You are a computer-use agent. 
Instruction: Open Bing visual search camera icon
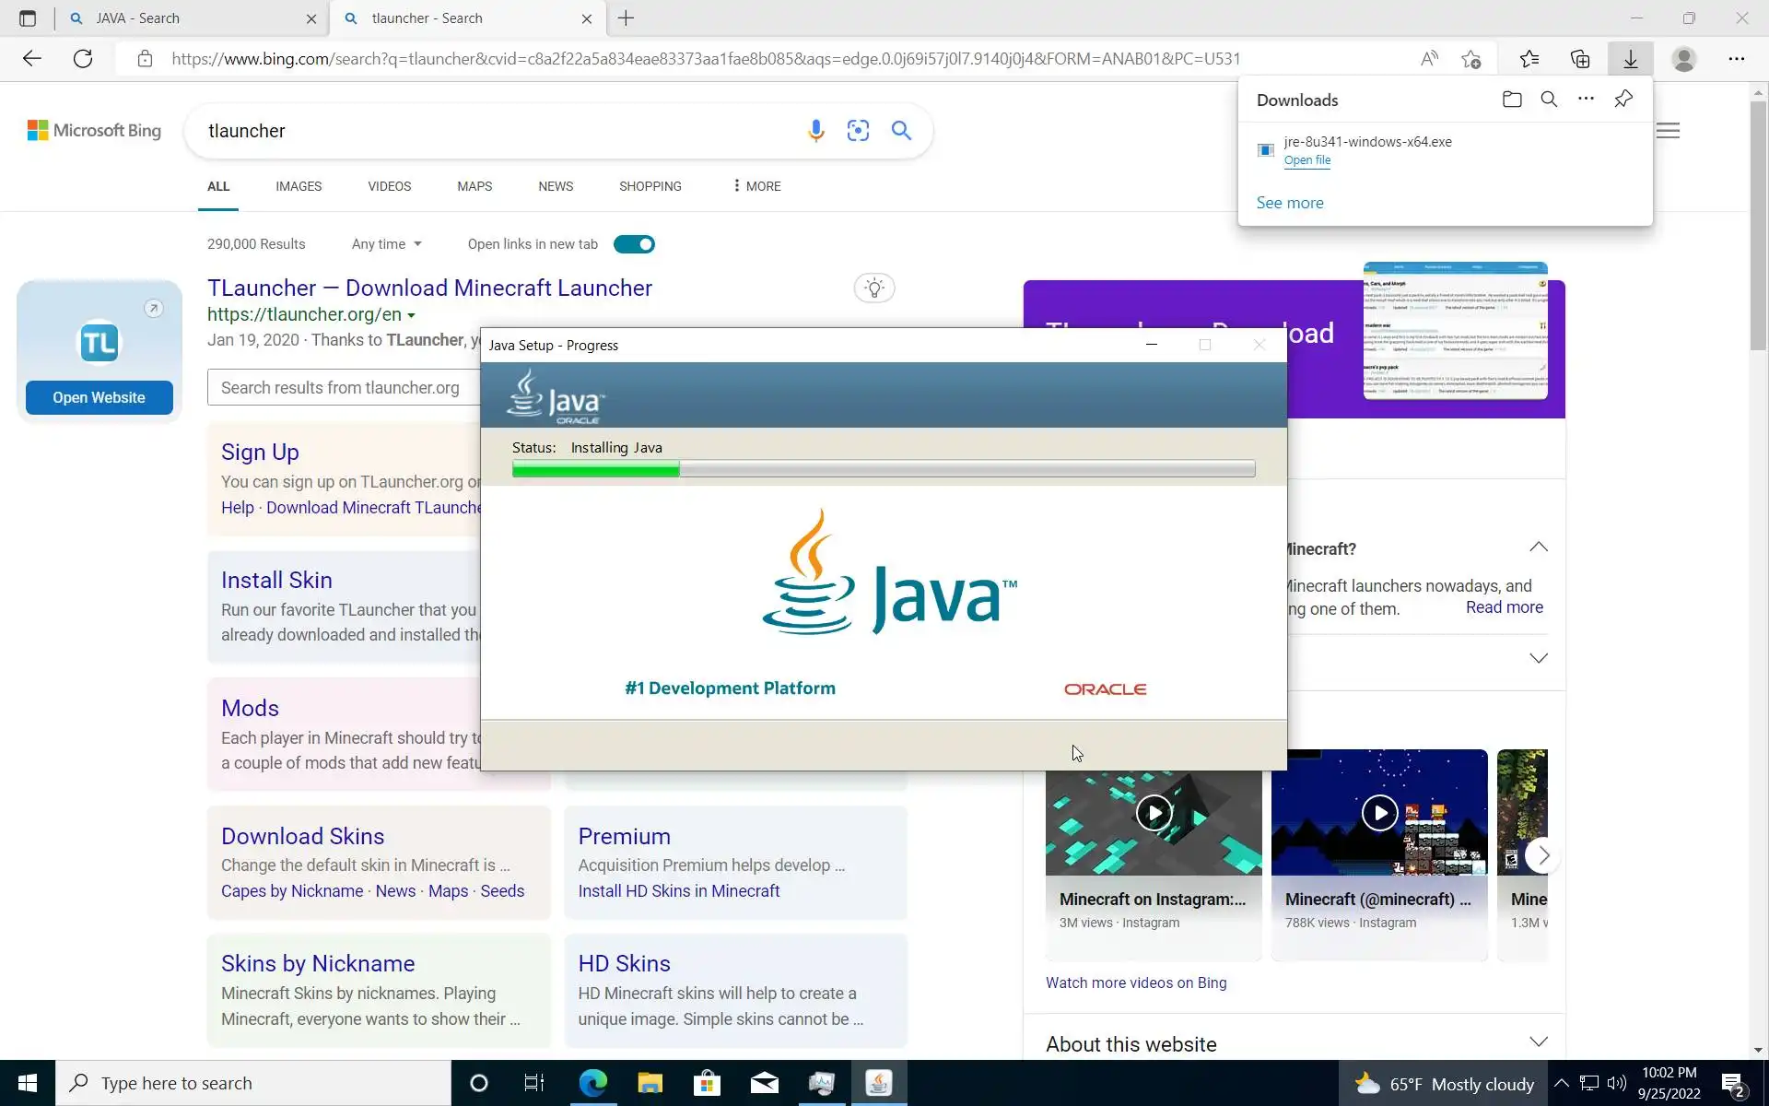click(x=858, y=131)
